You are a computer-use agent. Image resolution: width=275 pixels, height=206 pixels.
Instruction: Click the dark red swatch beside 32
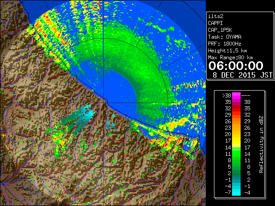tap(236, 109)
